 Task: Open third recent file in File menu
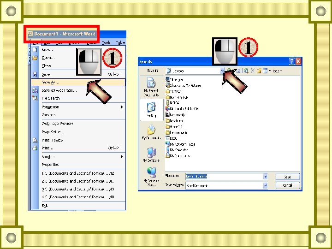tap(78, 189)
